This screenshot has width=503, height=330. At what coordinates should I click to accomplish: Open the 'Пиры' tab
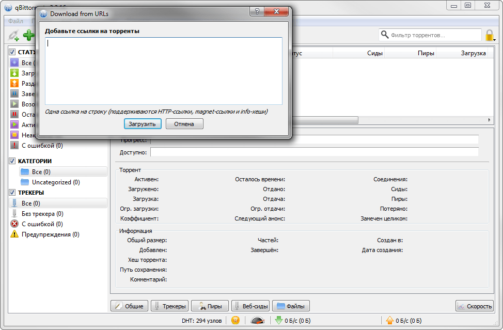pyautogui.click(x=210, y=306)
